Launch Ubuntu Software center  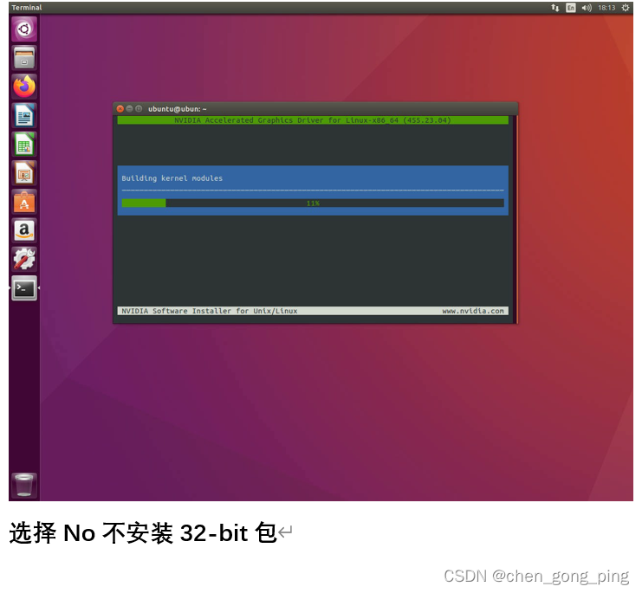[24, 202]
